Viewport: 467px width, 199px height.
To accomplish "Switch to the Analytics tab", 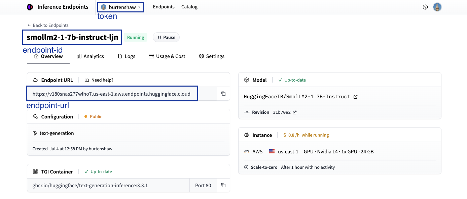I will click(90, 56).
